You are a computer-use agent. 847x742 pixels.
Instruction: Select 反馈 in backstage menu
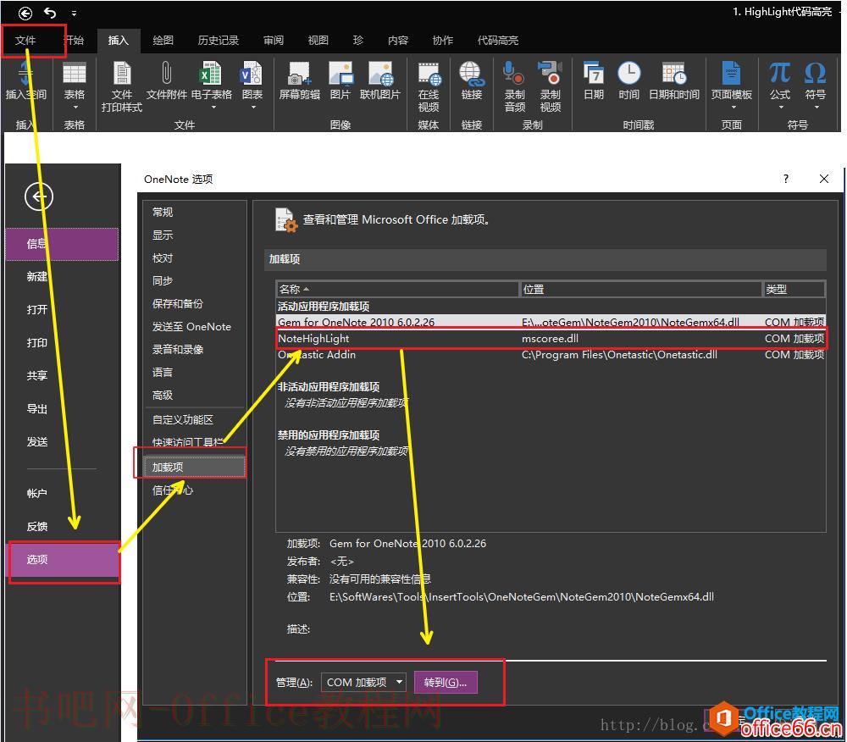[36, 527]
